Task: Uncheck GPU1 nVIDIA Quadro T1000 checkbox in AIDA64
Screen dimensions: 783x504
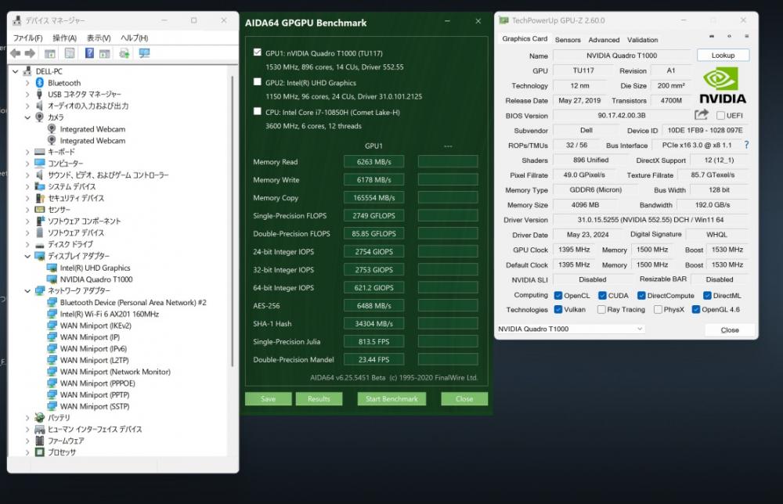Action: (x=257, y=52)
